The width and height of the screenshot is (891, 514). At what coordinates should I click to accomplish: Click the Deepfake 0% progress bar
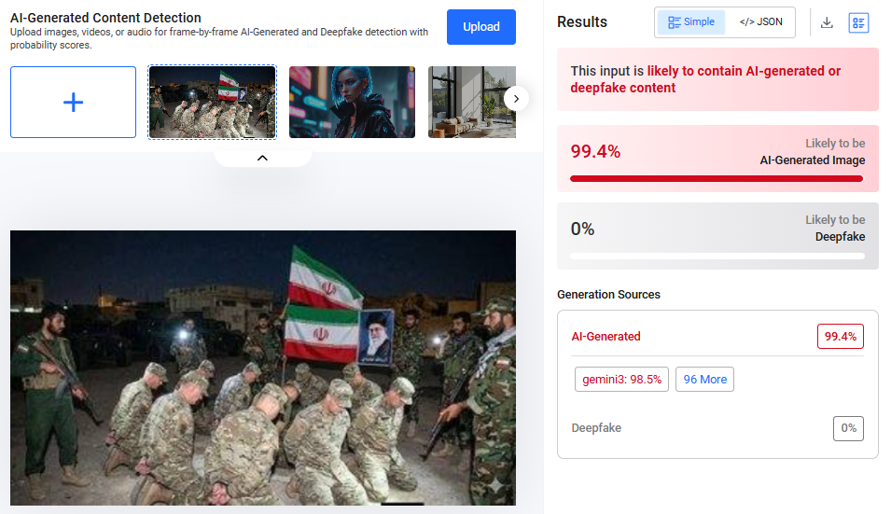click(717, 255)
